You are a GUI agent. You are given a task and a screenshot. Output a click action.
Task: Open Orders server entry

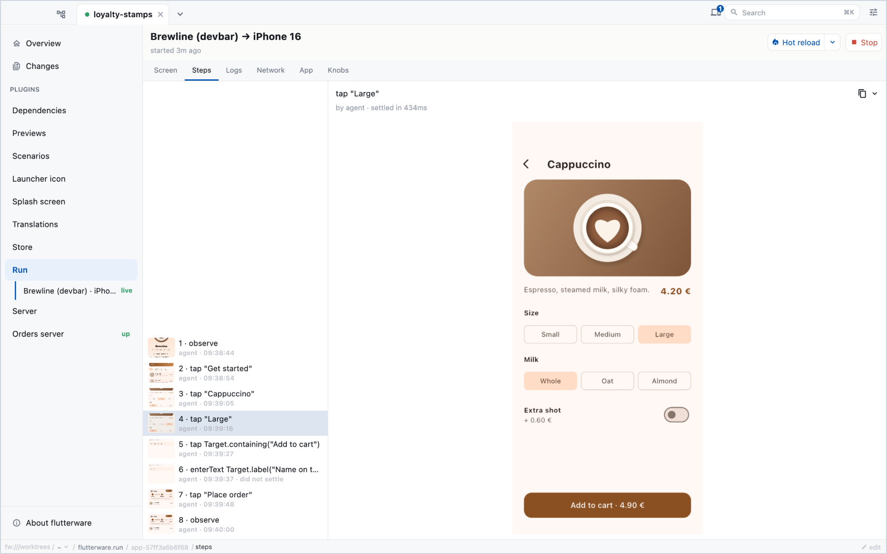coord(71,334)
